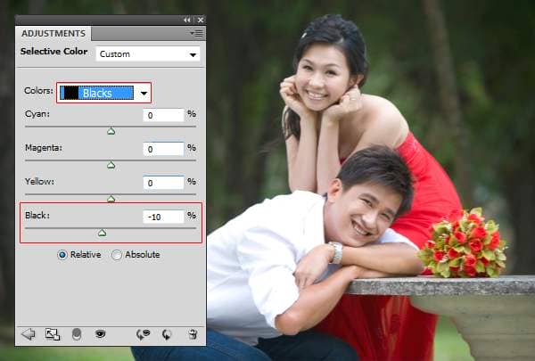This screenshot has height=361, width=535.
Task: Click the Cyan: label
Action: coord(37,113)
